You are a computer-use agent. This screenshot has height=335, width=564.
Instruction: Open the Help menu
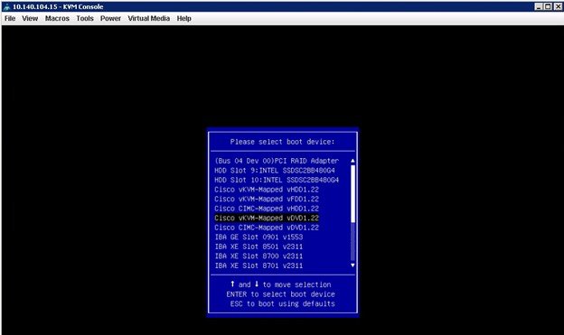pyautogui.click(x=183, y=18)
